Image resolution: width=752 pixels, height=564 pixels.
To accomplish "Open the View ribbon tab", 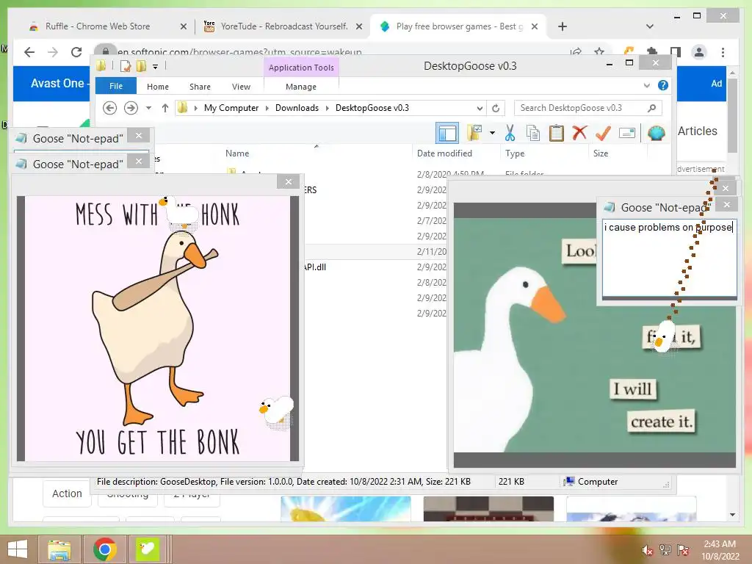I will [x=241, y=87].
